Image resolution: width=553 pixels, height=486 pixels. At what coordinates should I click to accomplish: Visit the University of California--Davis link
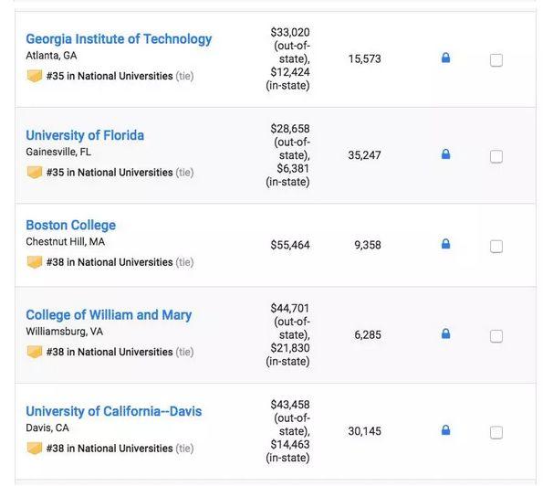pyautogui.click(x=113, y=411)
